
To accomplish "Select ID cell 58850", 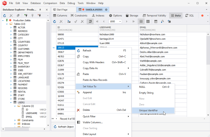I will 77,34.
